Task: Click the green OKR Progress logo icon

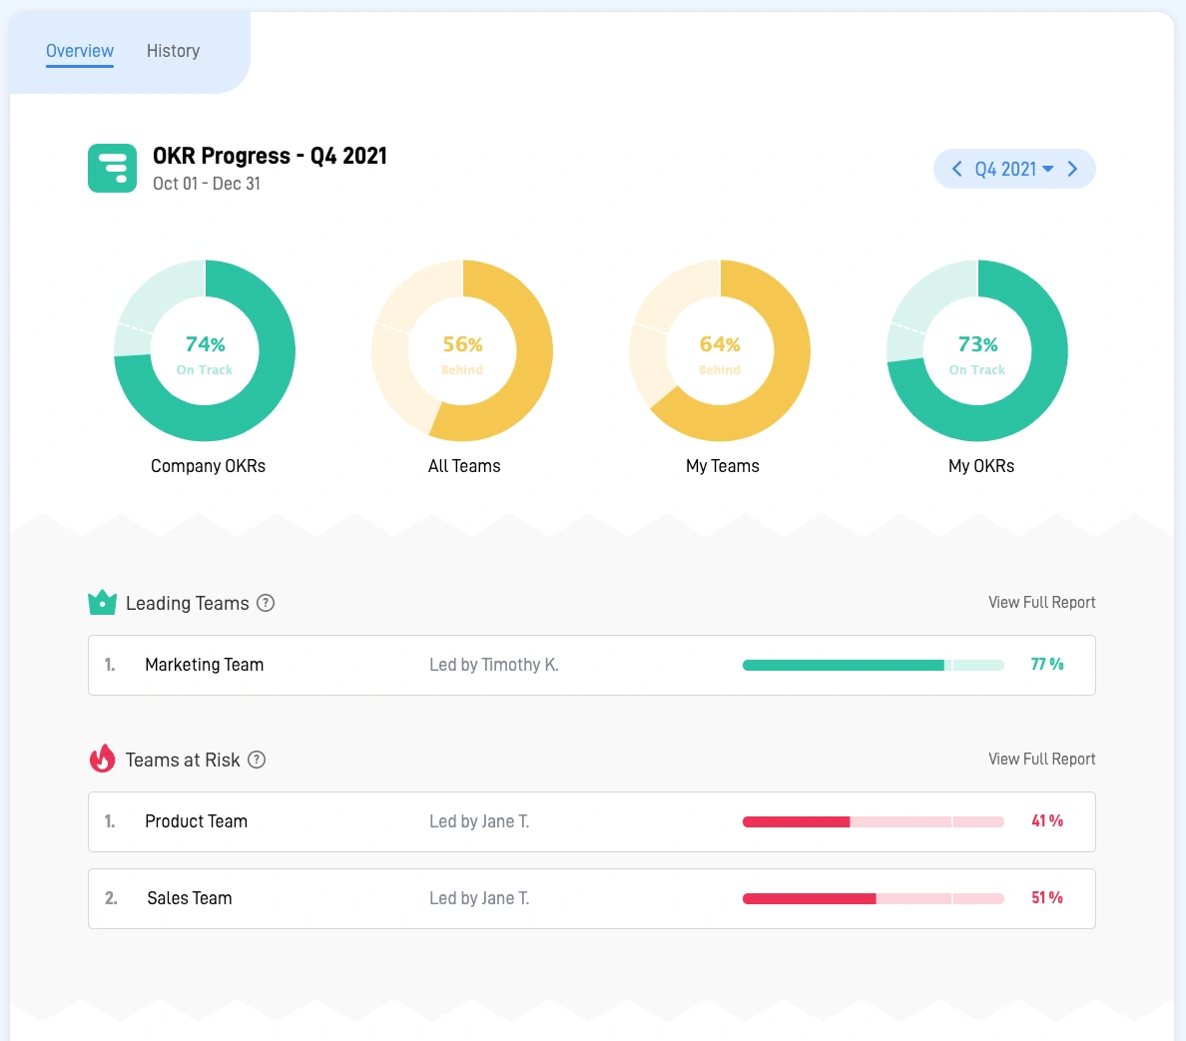Action: (x=112, y=168)
